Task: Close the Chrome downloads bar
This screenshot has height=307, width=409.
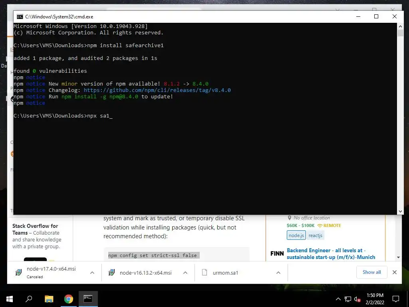Action: [394, 272]
